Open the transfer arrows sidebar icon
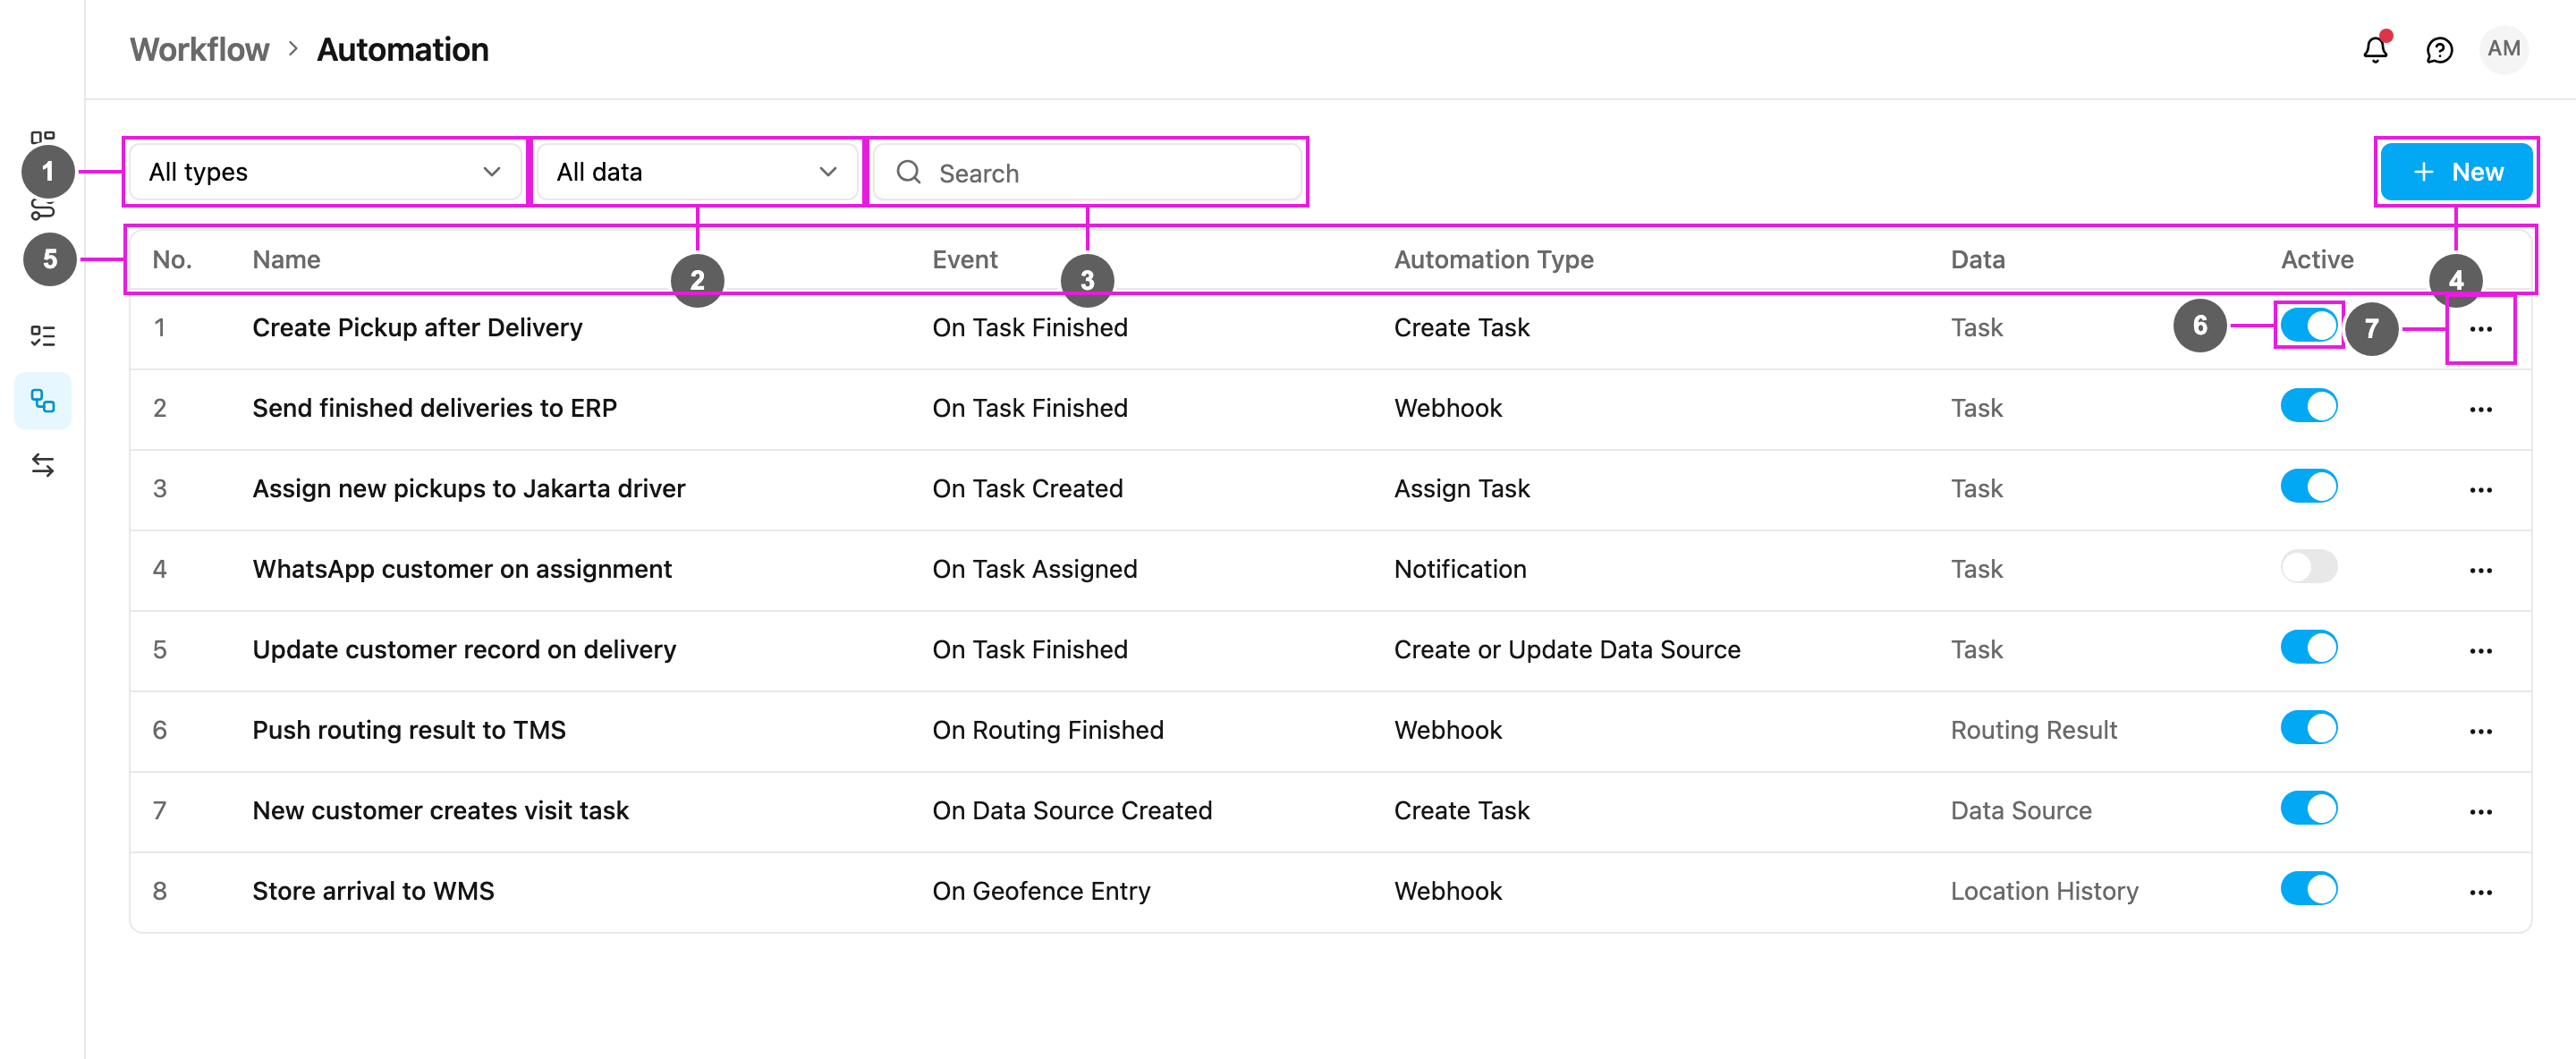This screenshot has height=1059, width=2576. [42, 465]
